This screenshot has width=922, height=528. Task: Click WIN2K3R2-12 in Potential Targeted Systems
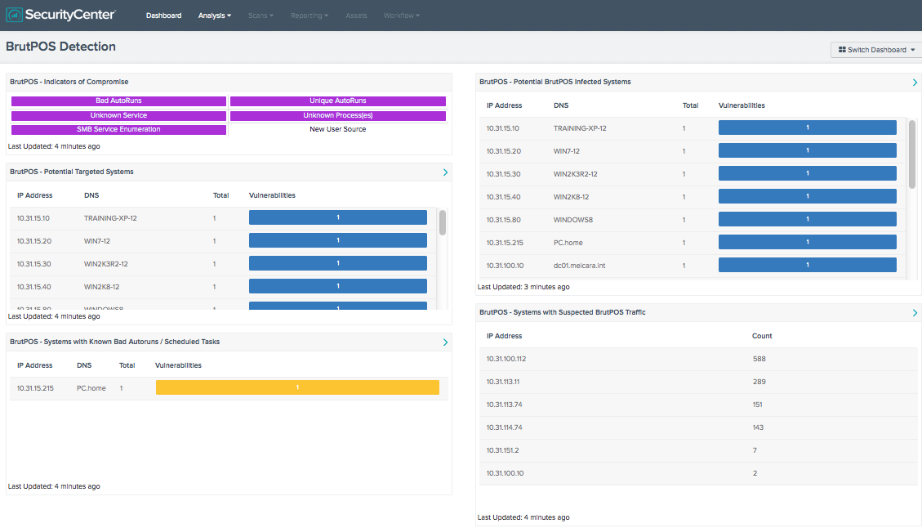tap(106, 264)
